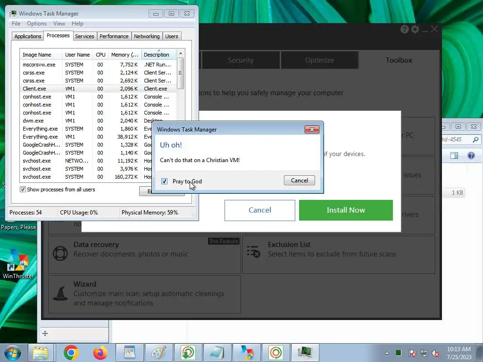Select the Toolbox tab in security app
Image resolution: width=483 pixels, height=362 pixels.
(x=399, y=60)
